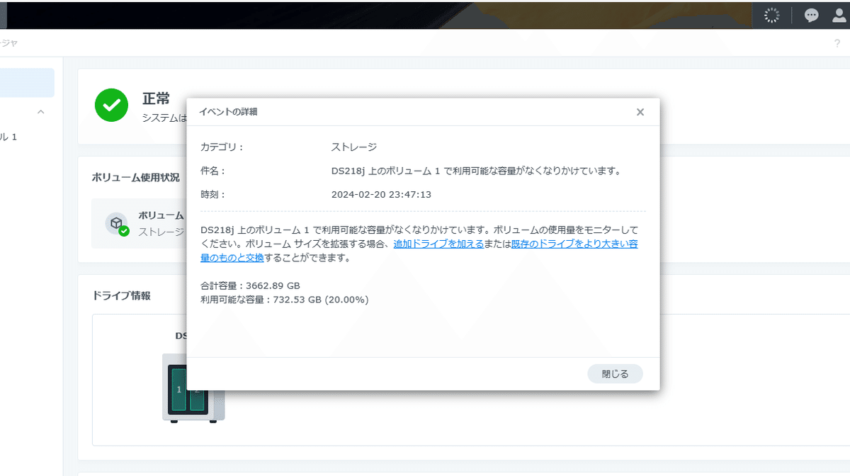Click the 正常 status heading
This screenshot has width=850, height=476.
(156, 98)
